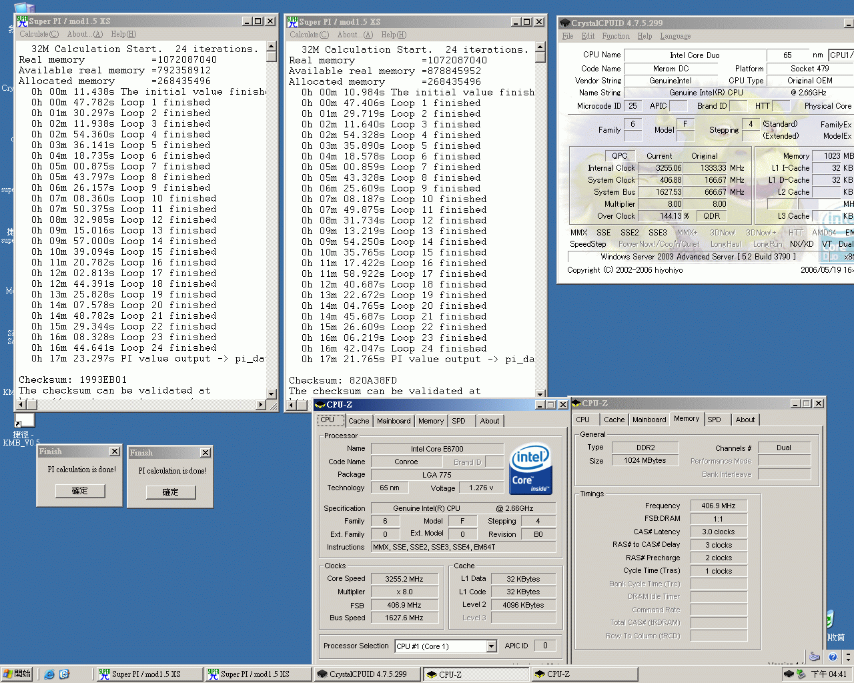Click the blue help question mark icon
This screenshot has height=683, width=854.
point(833,657)
